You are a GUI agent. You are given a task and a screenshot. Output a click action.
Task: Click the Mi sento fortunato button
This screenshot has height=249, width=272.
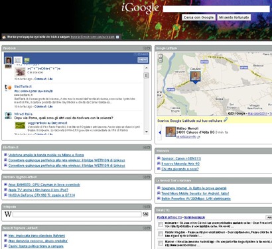234,17
